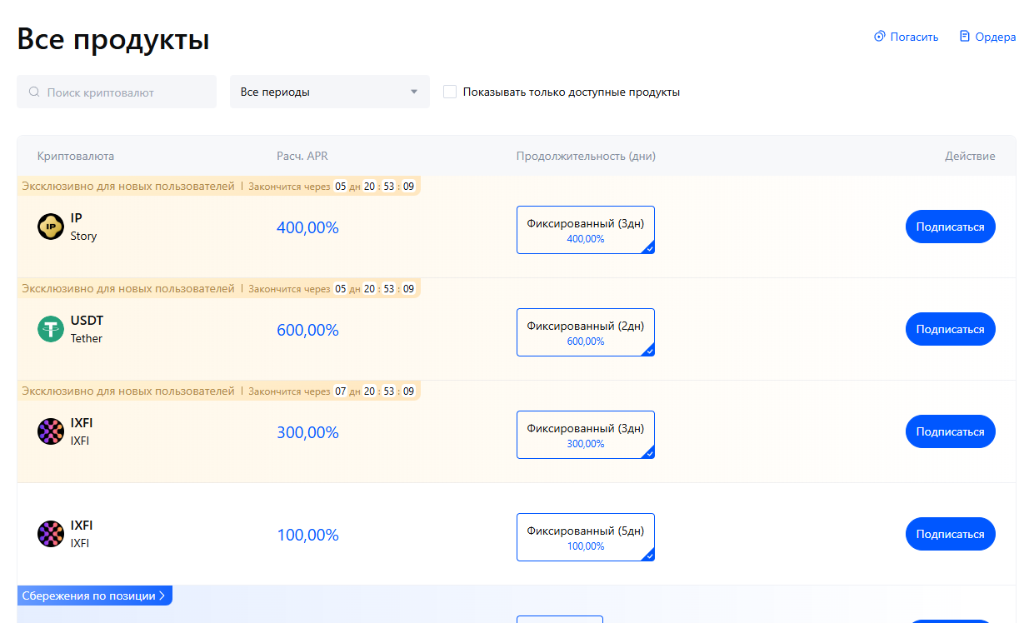This screenshot has width=1019, height=623.
Task: Subscribe to the IP Story product
Action: pyautogui.click(x=951, y=227)
